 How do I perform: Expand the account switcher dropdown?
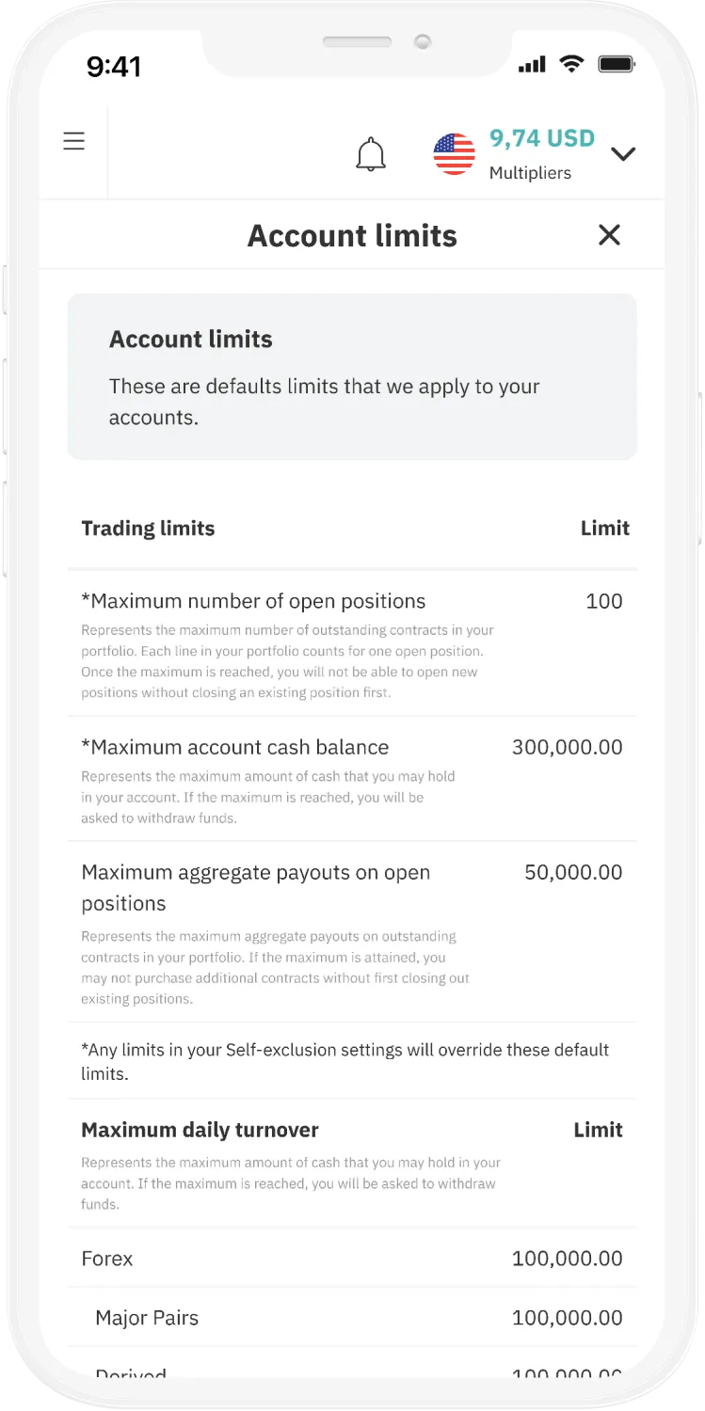623,153
